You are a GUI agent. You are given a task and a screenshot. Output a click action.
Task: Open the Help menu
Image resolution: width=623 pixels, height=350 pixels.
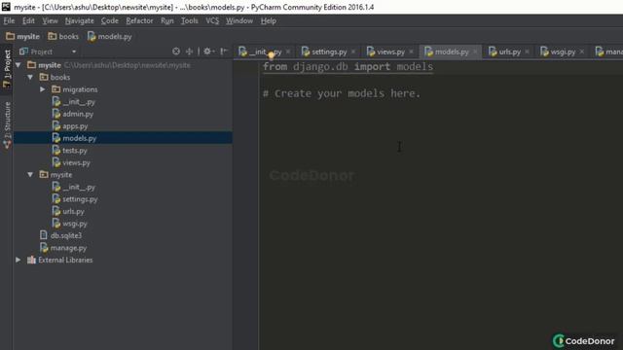pyautogui.click(x=269, y=20)
